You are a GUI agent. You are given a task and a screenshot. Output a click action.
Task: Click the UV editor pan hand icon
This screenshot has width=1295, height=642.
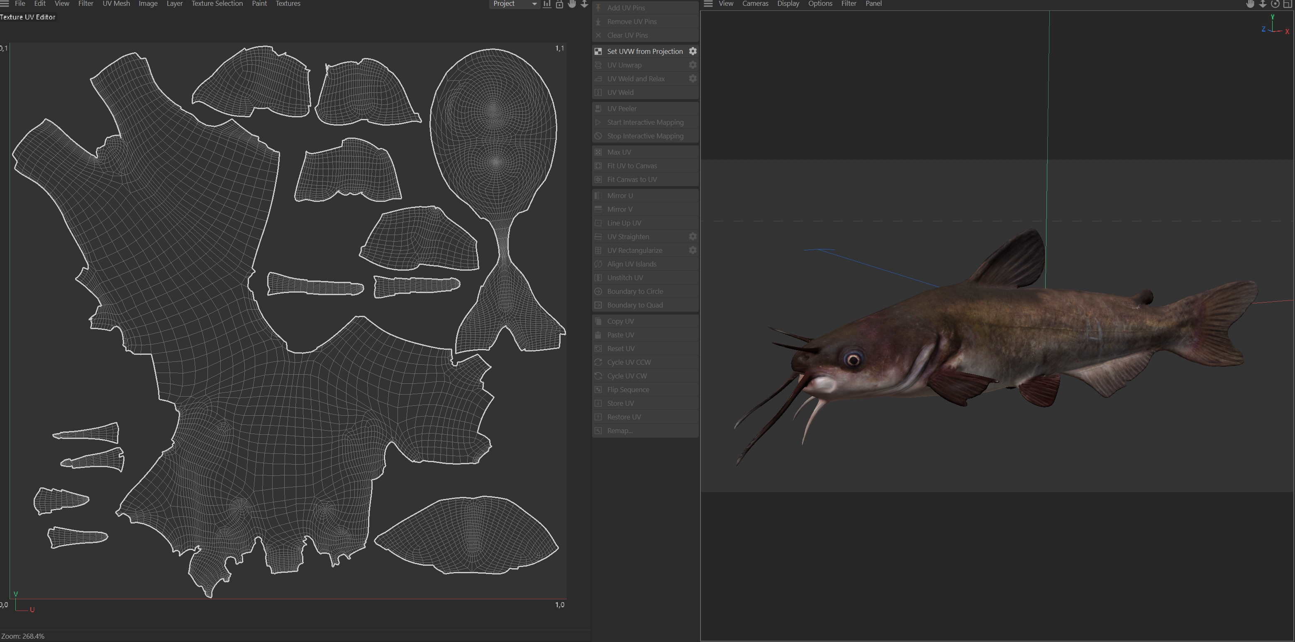572,4
